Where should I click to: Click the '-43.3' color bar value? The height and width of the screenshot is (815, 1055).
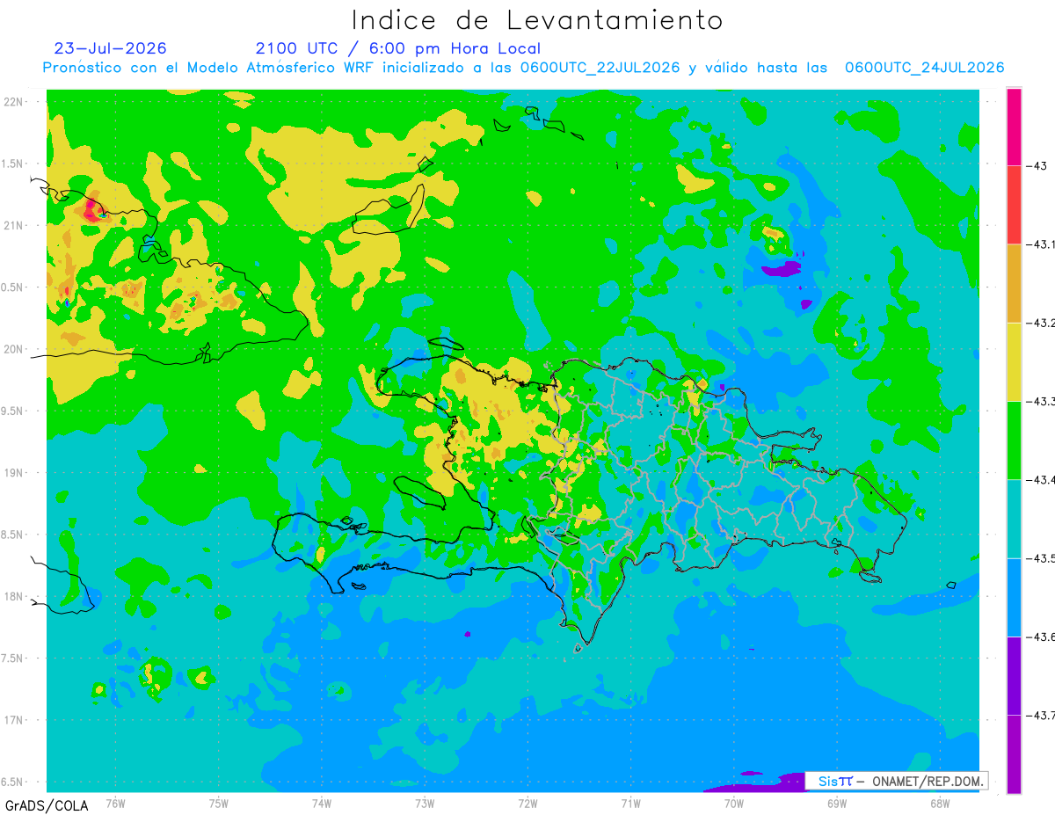(x=1040, y=401)
